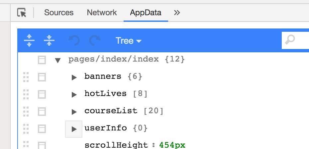Collapse all fields in tree
Screen dimensions: 309x149
point(49,40)
